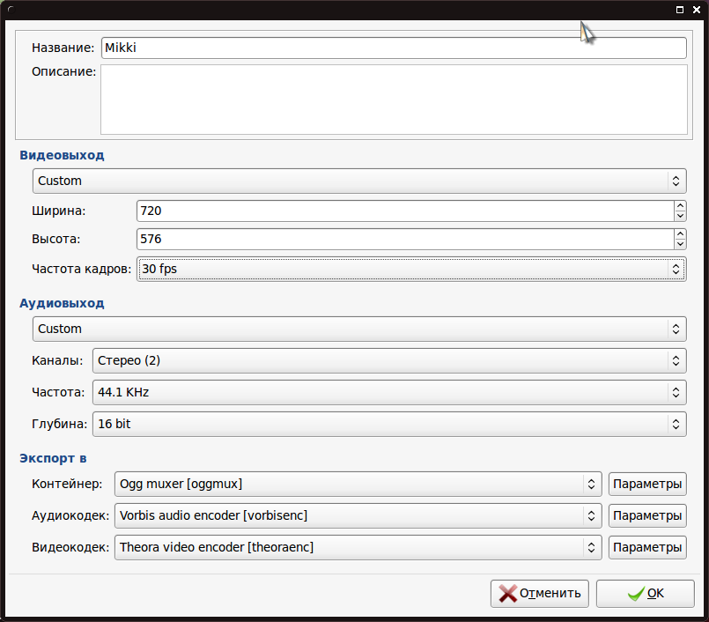The image size is (709, 622).
Task: Click the Экспорт в section heading
Action: 53,458
